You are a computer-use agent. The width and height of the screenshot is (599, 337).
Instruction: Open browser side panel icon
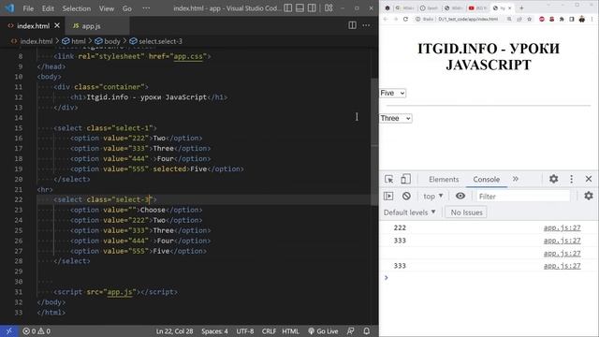click(x=572, y=19)
